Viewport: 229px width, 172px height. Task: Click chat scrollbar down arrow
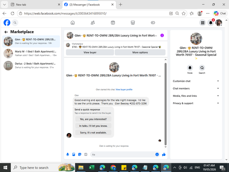click(x=165, y=147)
